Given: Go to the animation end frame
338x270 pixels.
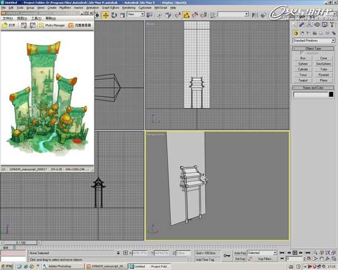Looking at the screenshot, I should pyautogui.click(x=308, y=253).
